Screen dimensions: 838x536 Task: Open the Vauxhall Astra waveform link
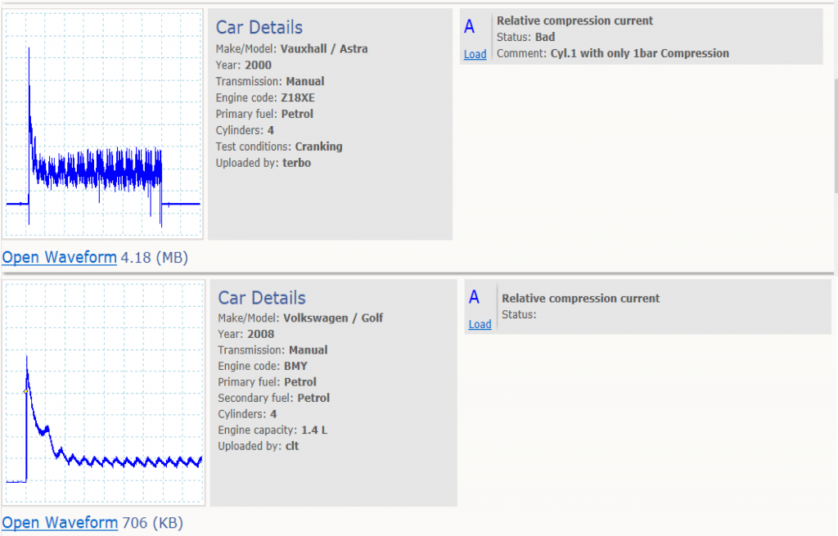point(60,258)
